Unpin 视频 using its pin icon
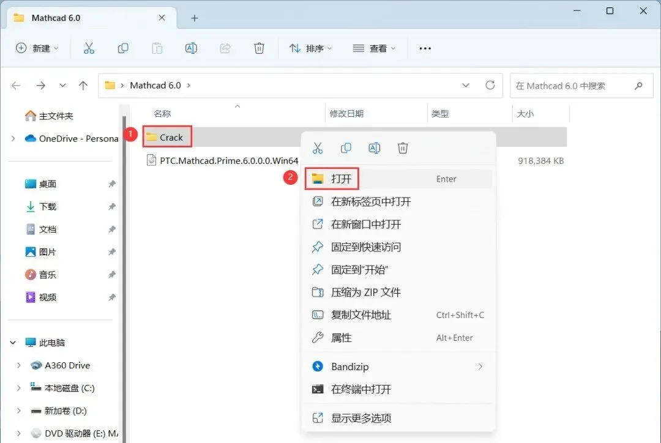The height and width of the screenshot is (443, 661). pyautogui.click(x=112, y=297)
